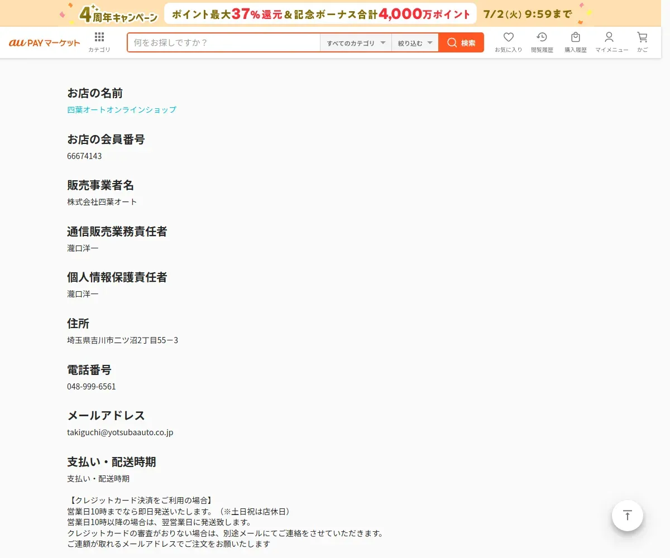Click the 瀧口洋一 name under 個人情報保護責任者

(83, 294)
